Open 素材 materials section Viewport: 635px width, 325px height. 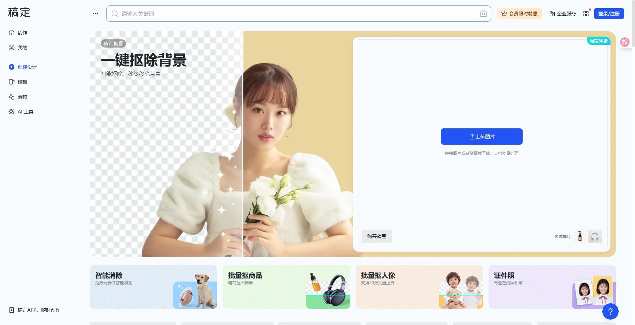click(22, 97)
